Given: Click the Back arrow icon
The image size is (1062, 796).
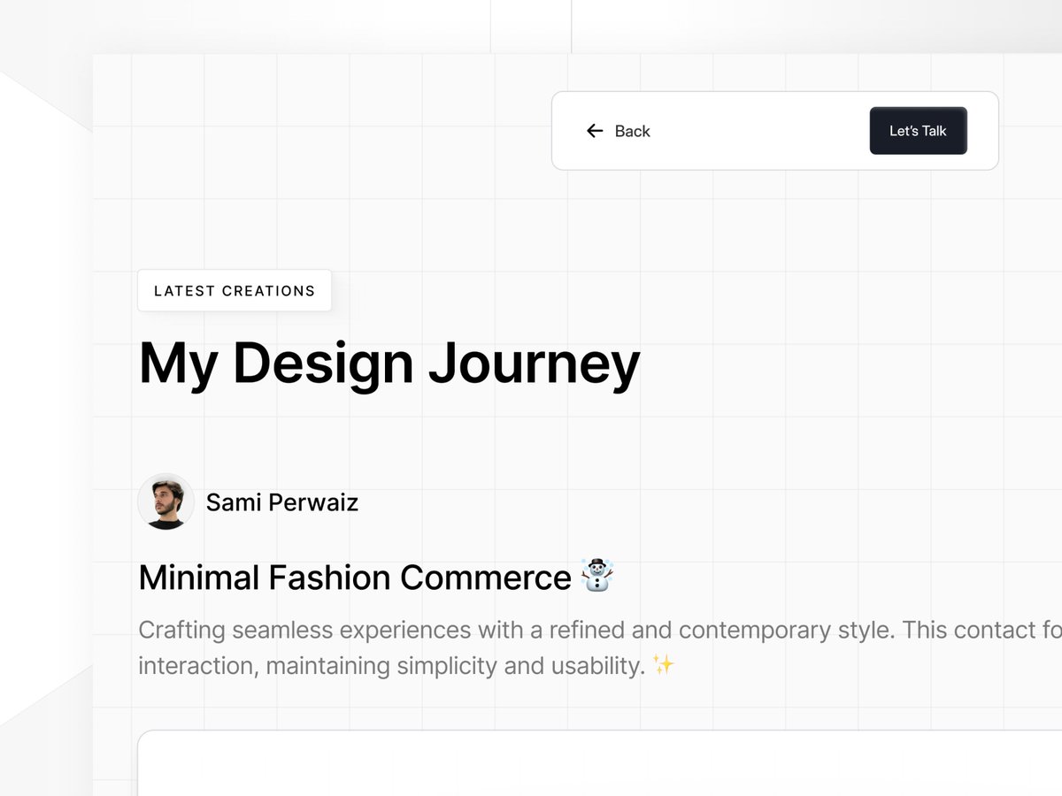Looking at the screenshot, I should click(x=595, y=131).
